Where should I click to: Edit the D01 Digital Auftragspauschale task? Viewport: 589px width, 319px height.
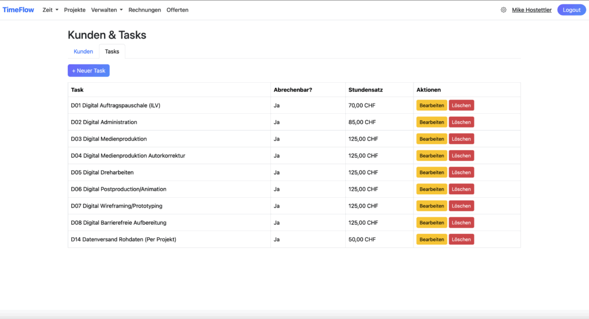[x=431, y=106]
